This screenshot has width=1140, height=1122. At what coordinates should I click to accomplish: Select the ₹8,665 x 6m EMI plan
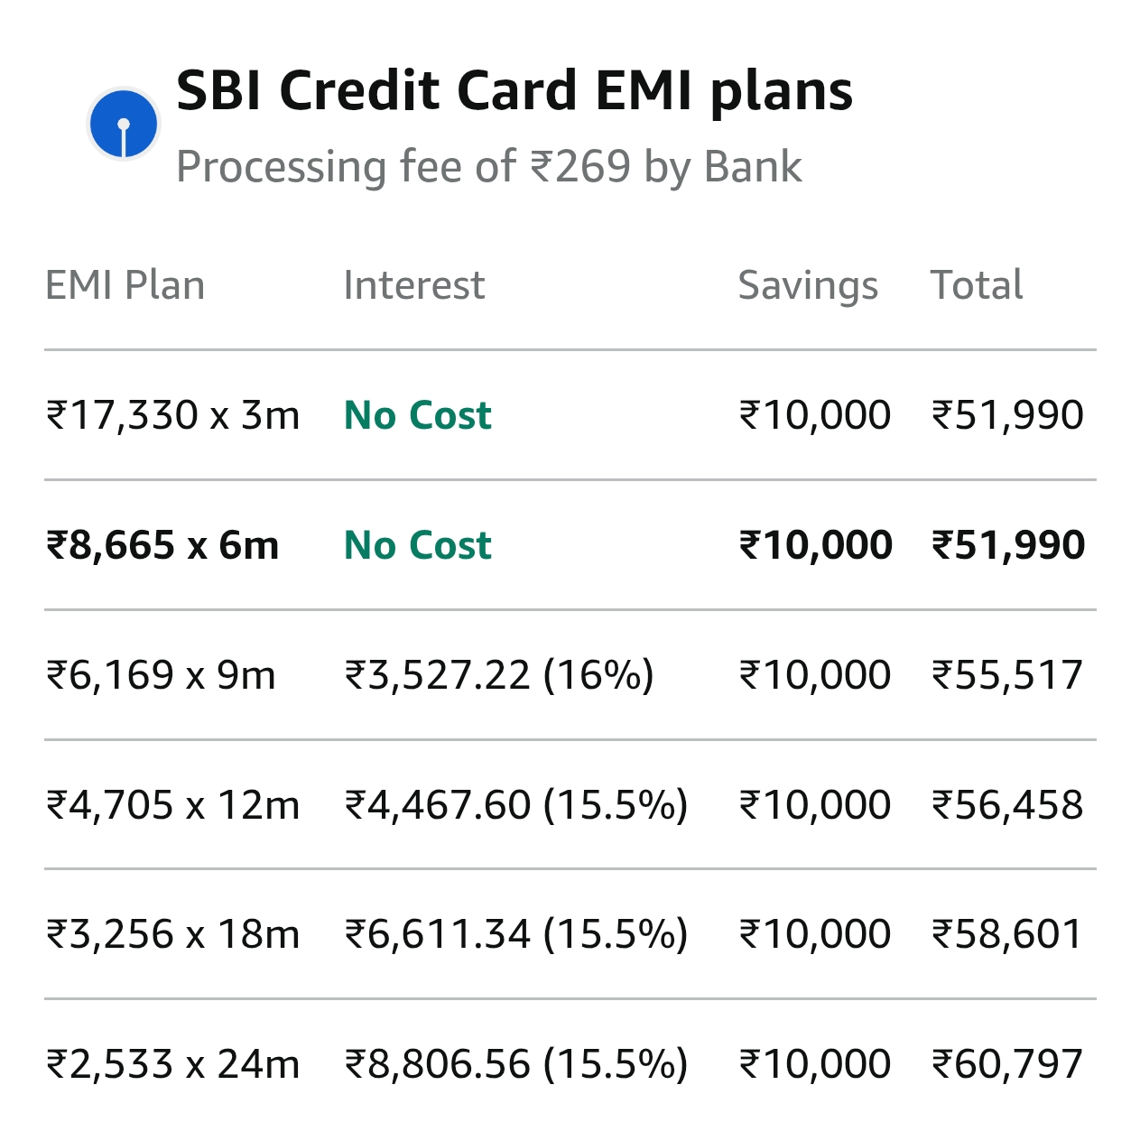point(162,545)
